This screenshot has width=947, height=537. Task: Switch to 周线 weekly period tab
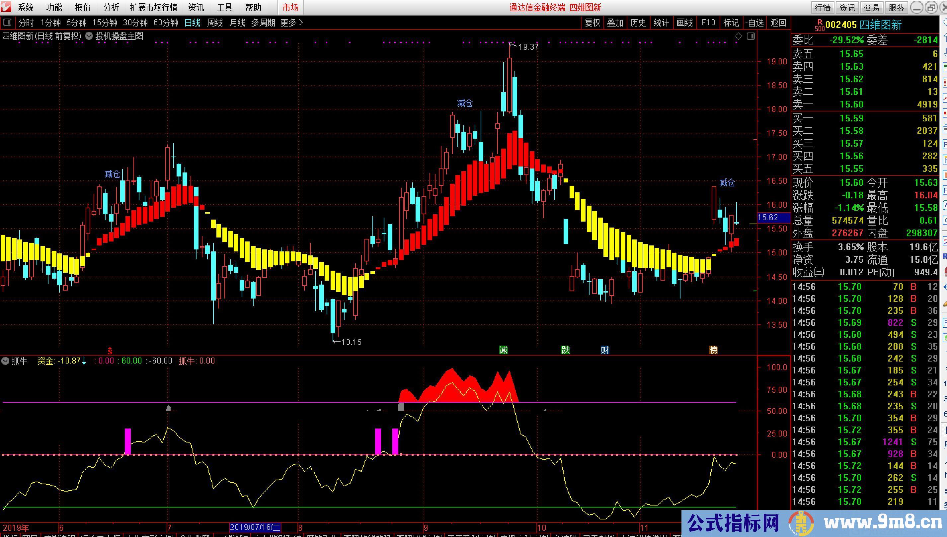(215, 23)
